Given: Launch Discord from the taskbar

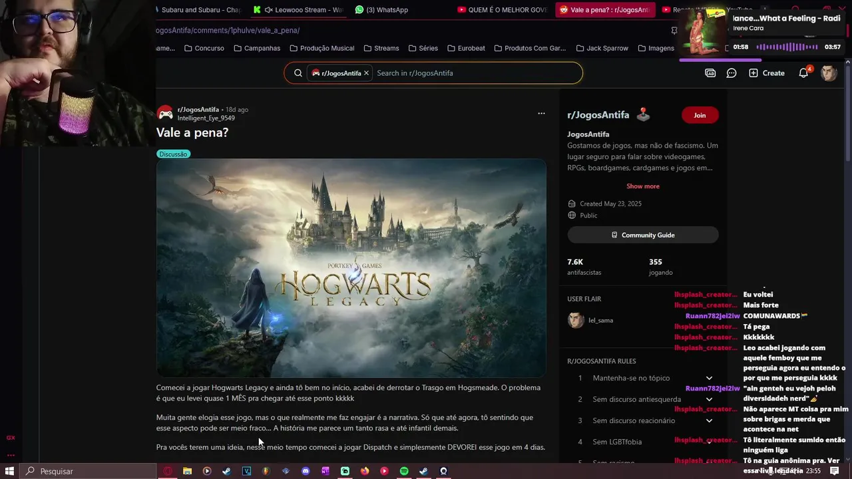Looking at the screenshot, I should 306,471.
